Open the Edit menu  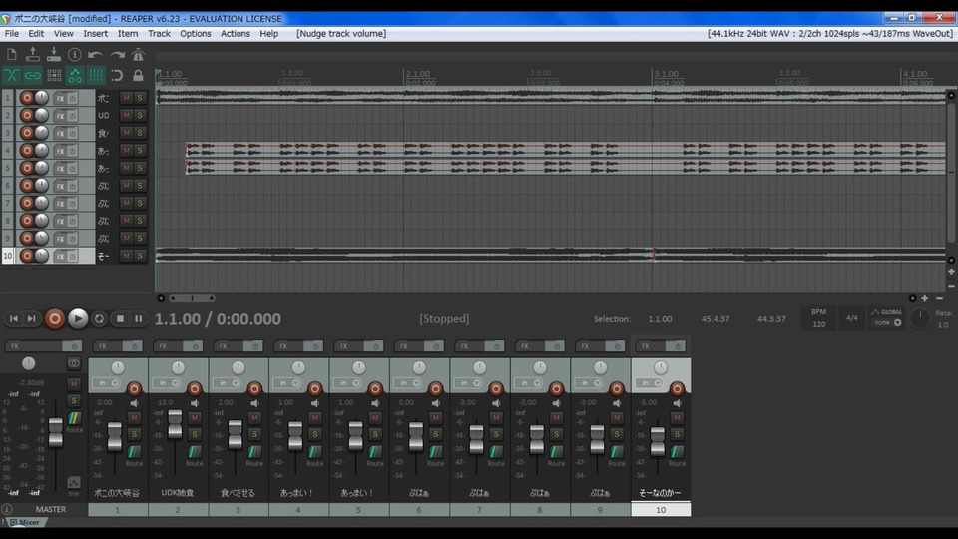[36, 34]
